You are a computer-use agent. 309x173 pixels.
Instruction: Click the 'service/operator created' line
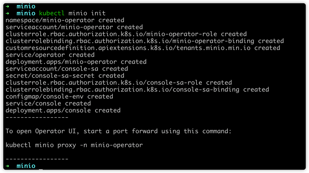50,55
